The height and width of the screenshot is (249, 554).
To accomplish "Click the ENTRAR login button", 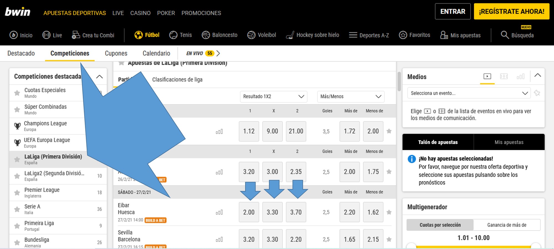I will 453,11.
